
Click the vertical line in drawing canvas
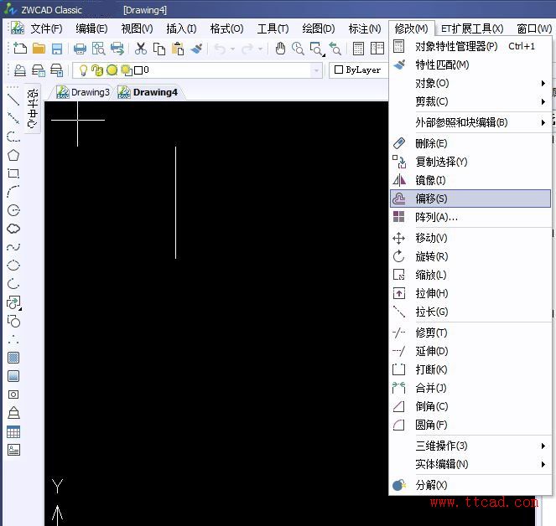(175, 202)
